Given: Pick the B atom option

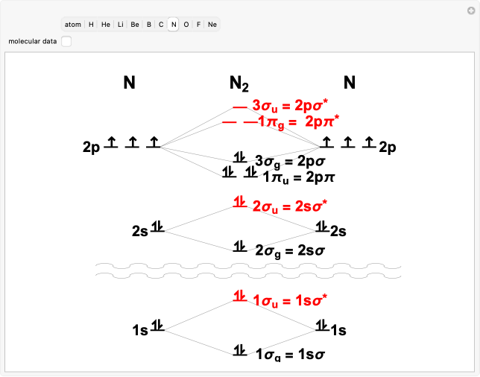Looking at the screenshot, I should click(149, 25).
